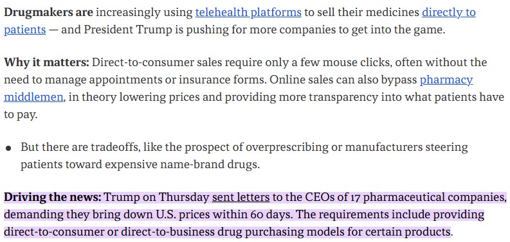This screenshot has width=510, height=242.
Task: Open the "pharmacy" link after "bypass"
Action: click(446, 80)
